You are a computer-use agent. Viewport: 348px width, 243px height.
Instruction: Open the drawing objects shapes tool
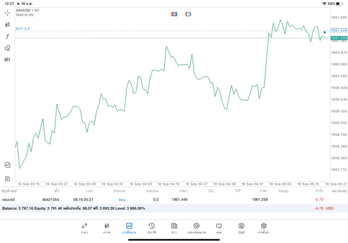coord(8,48)
